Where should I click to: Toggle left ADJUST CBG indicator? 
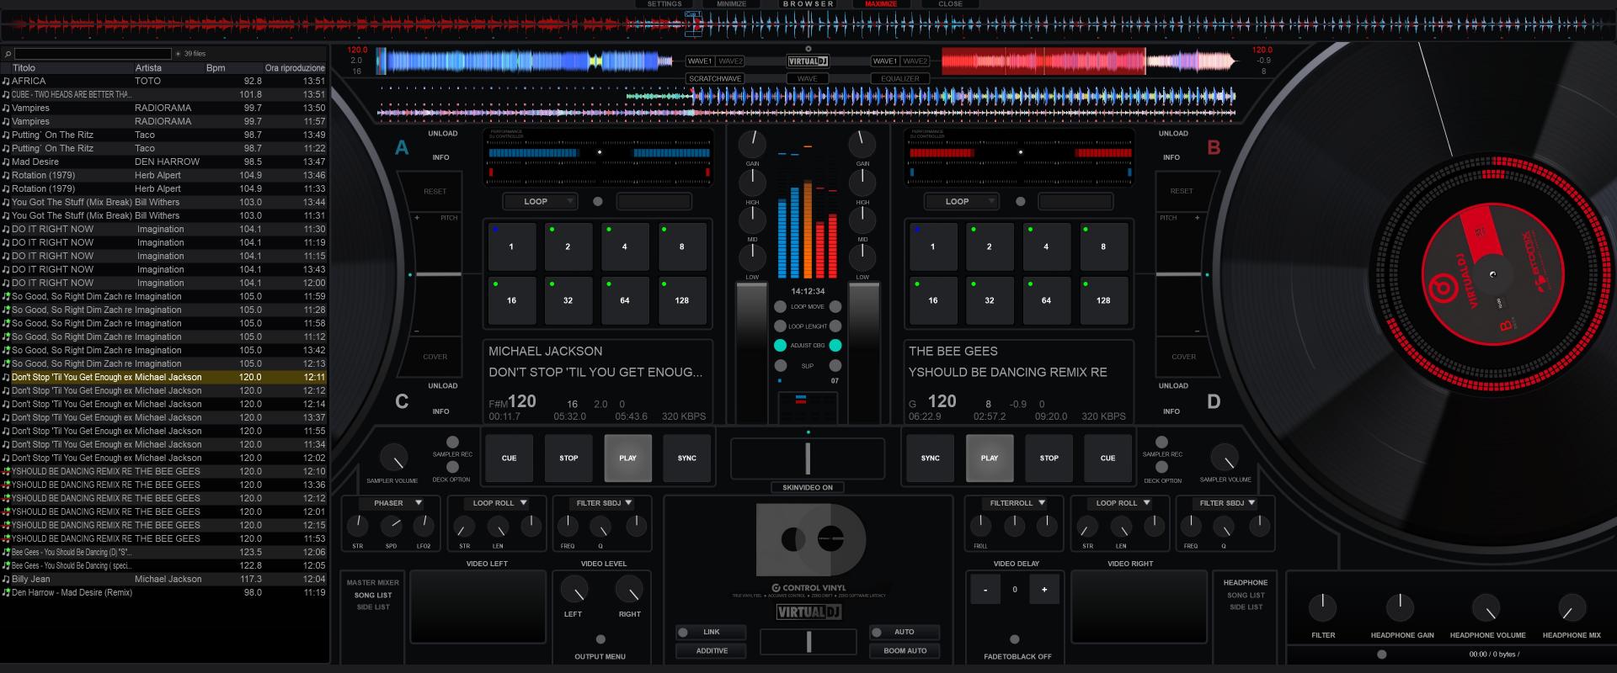click(x=780, y=346)
